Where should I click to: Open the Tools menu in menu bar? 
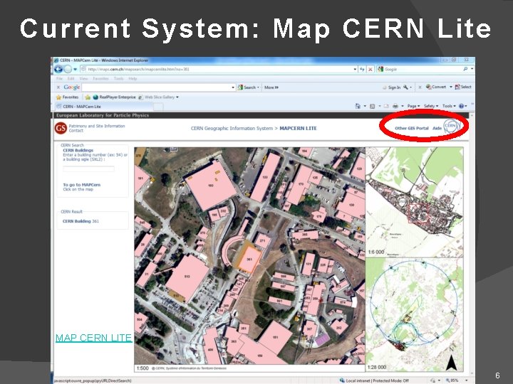(x=119, y=79)
